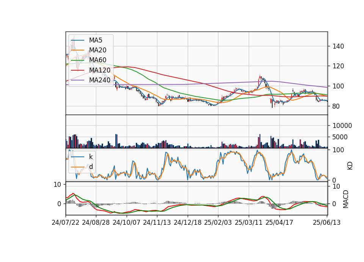Click the left-side 10 label of MACD panel
Image resolution: width=364 pixels, height=262 pixels.
pyautogui.click(x=57, y=185)
